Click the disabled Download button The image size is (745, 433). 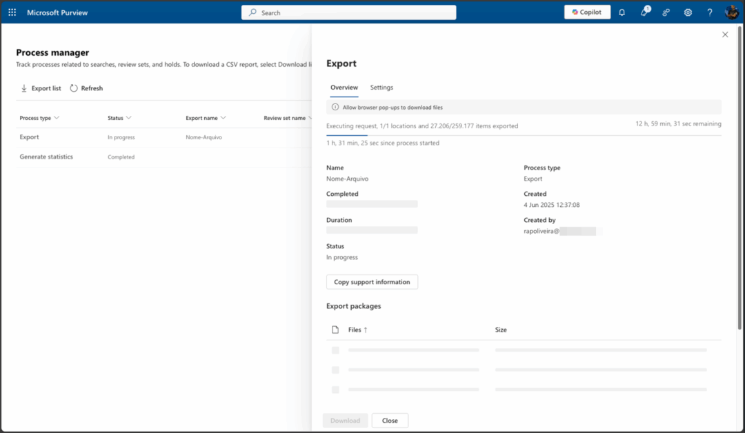[x=346, y=421]
